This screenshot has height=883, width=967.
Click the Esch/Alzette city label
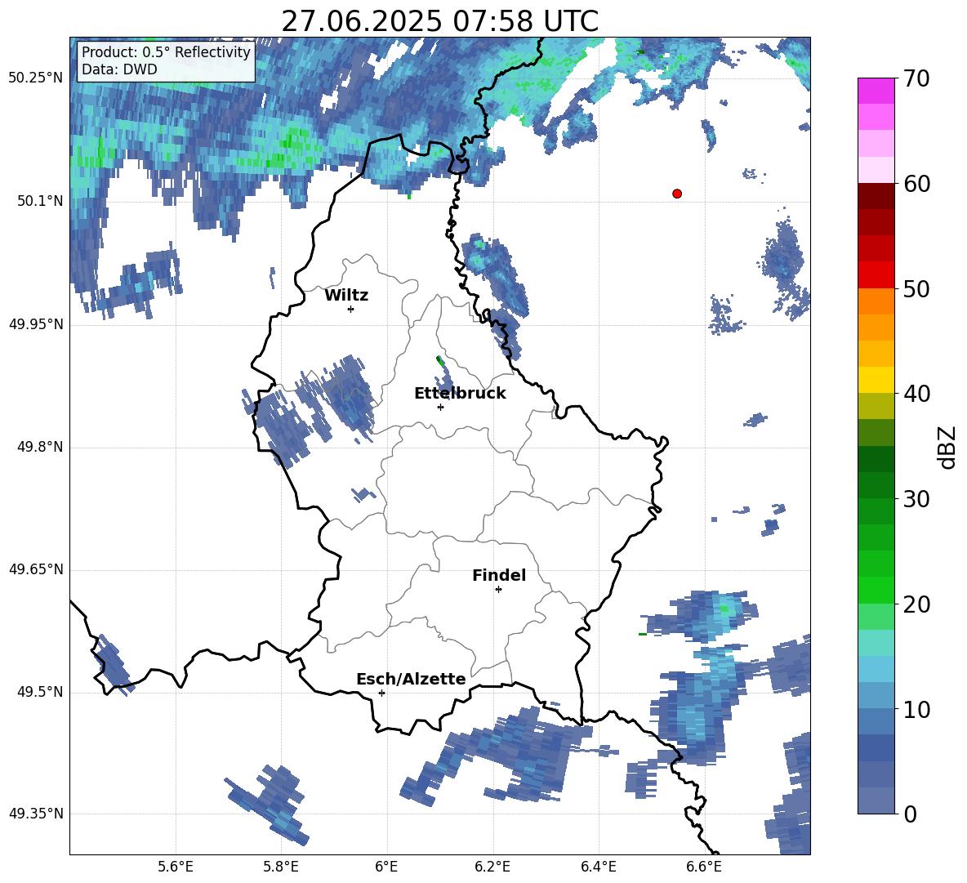coord(411,679)
